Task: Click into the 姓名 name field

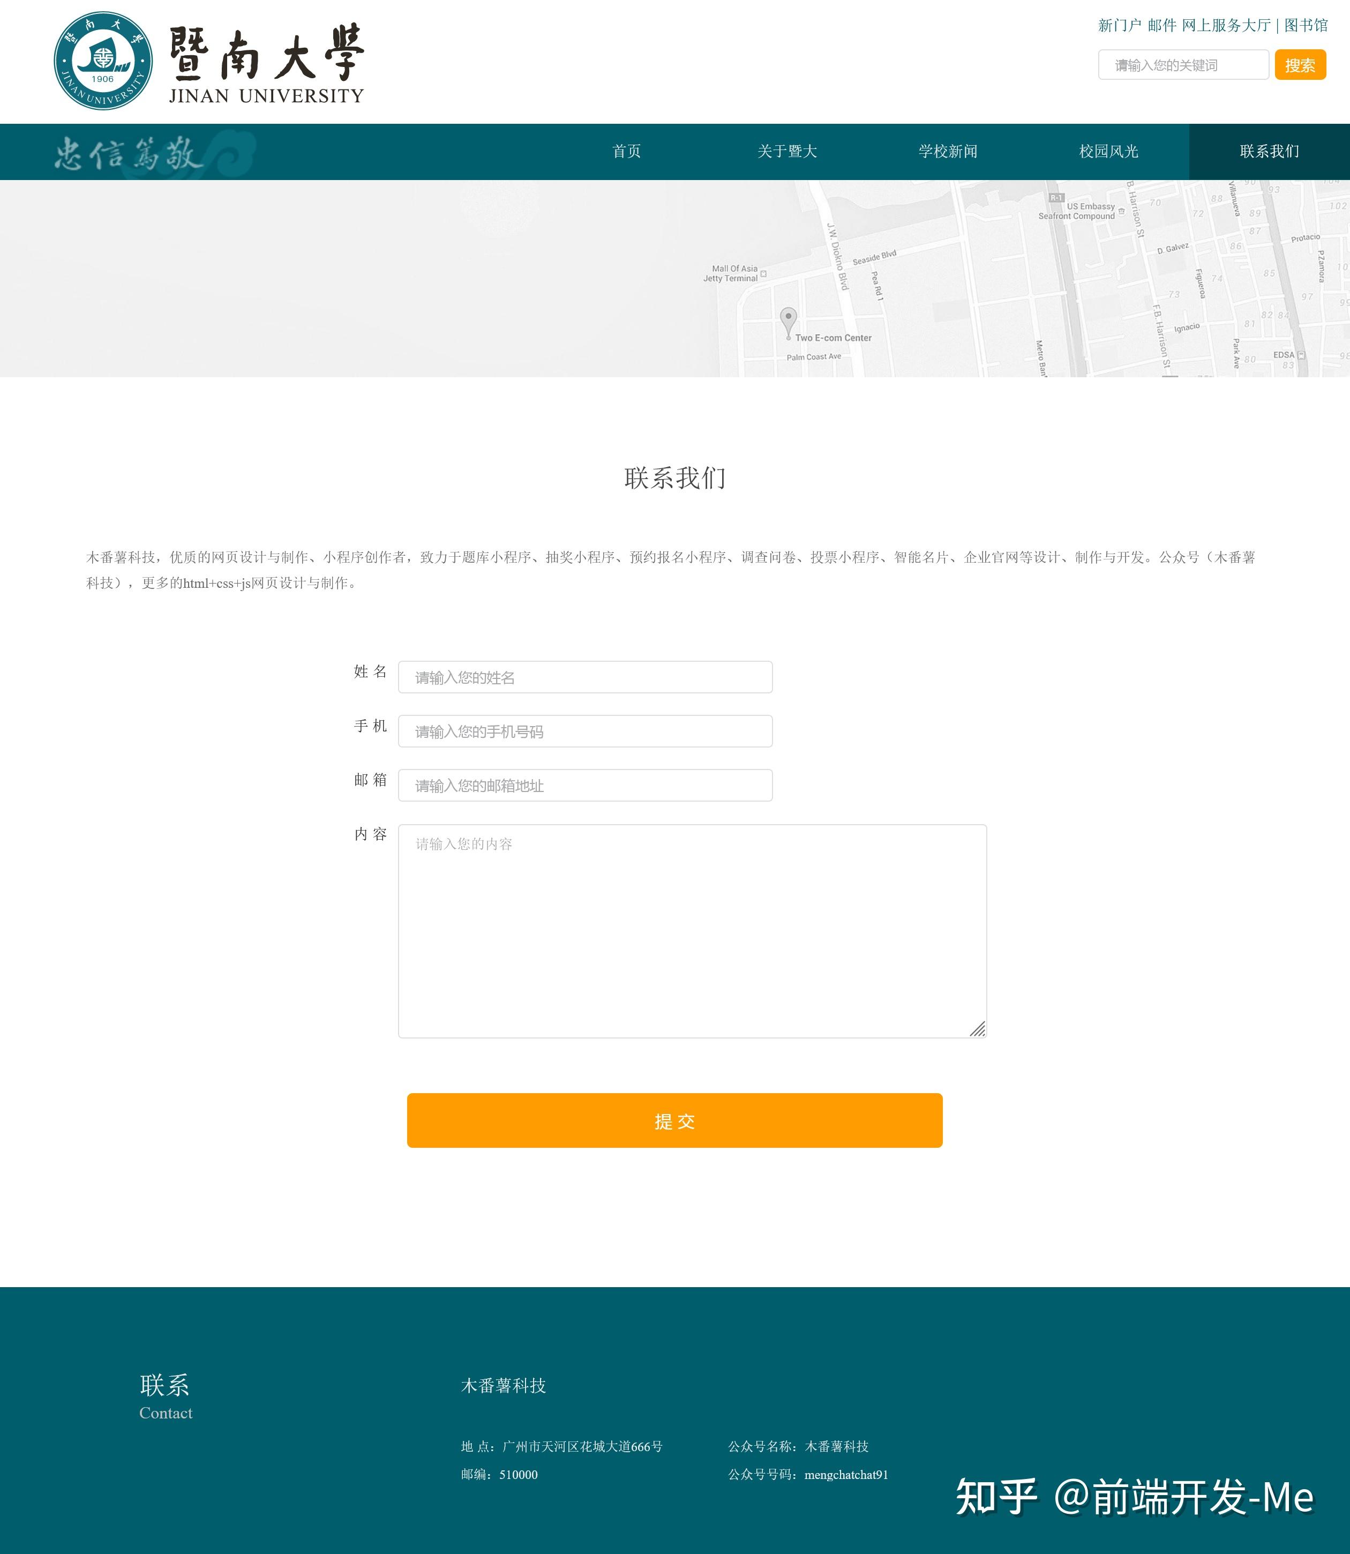Action: pyautogui.click(x=584, y=677)
